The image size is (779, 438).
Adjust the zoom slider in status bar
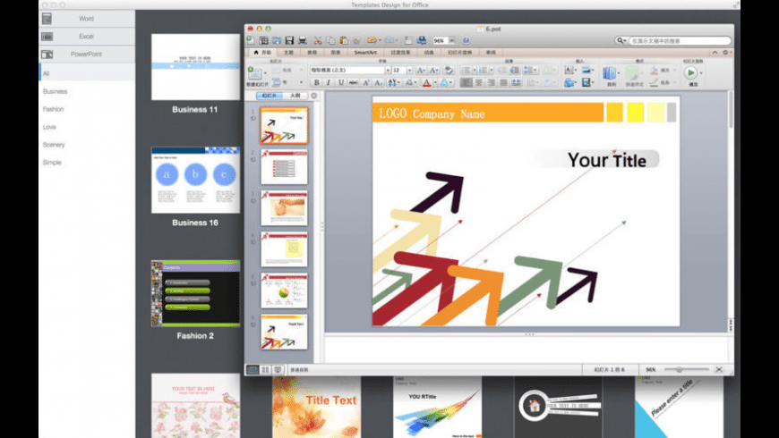pyautogui.click(x=679, y=369)
